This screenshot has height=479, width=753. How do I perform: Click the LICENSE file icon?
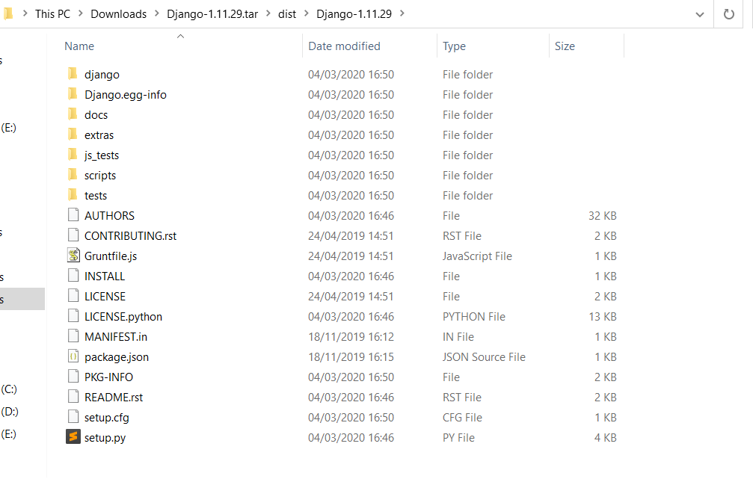(x=73, y=296)
